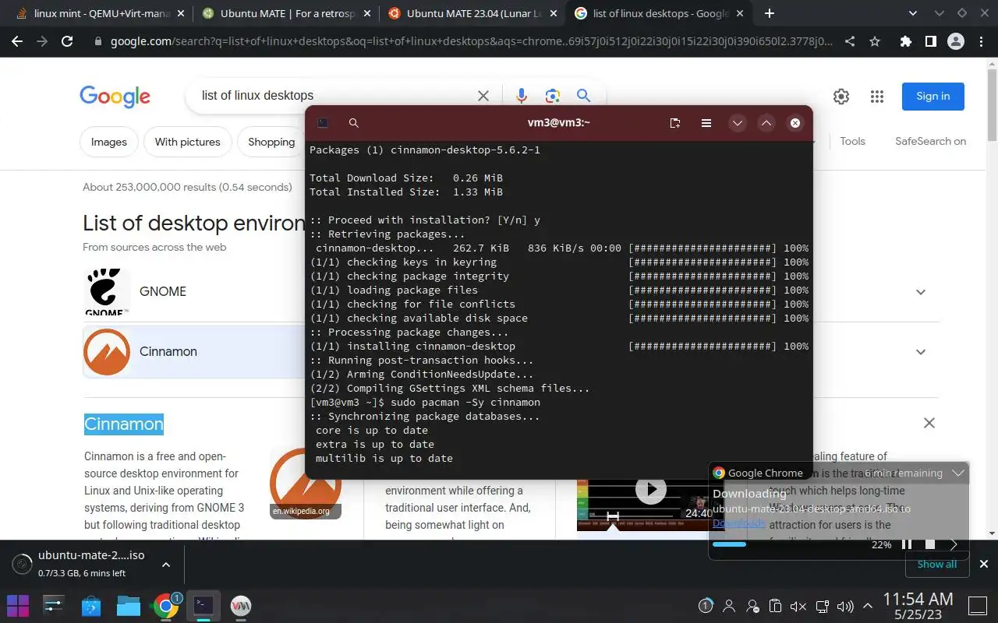Open Chrome's three-dot menu
Screen dimensions: 998x623
[982, 42]
